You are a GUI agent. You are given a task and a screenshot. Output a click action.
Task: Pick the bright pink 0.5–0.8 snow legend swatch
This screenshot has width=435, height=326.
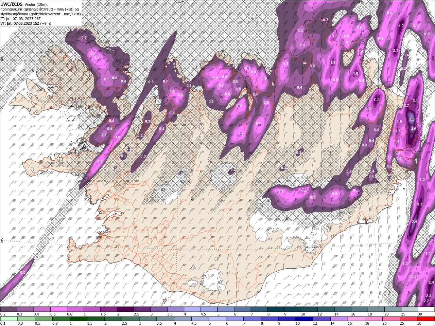(58, 309)
